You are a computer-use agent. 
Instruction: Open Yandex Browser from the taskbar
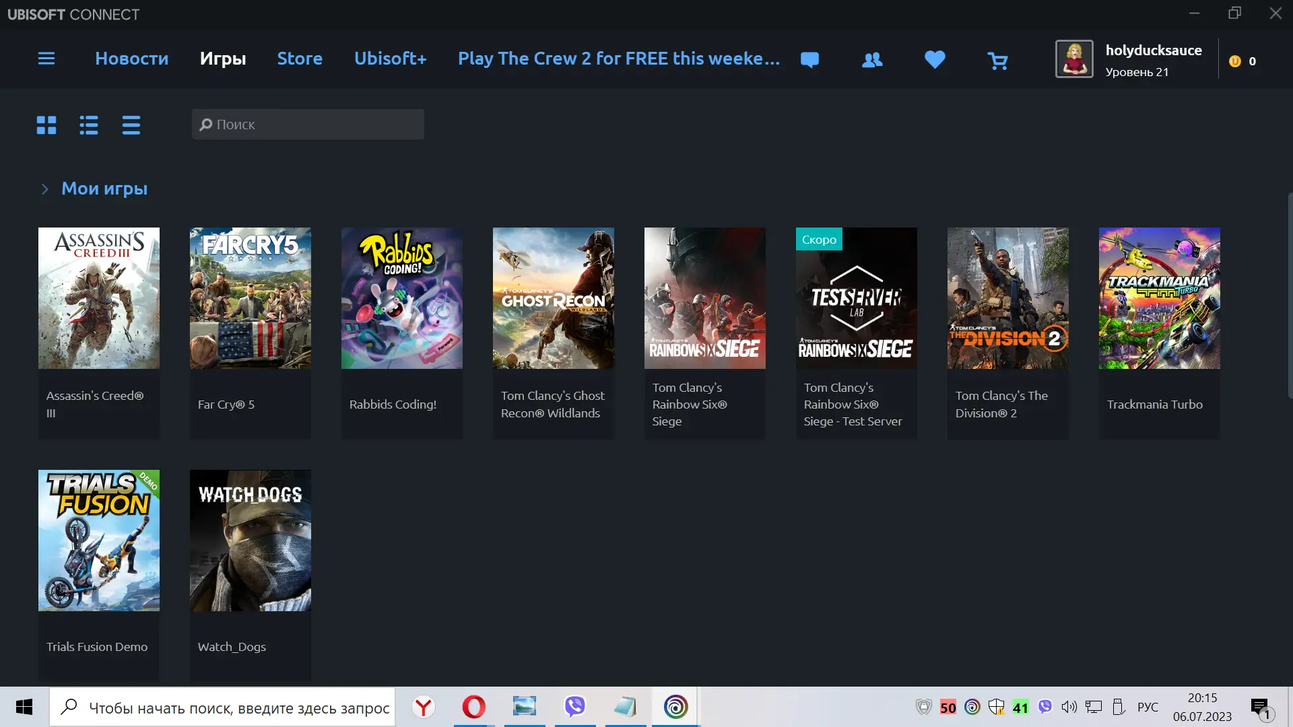[x=424, y=707]
